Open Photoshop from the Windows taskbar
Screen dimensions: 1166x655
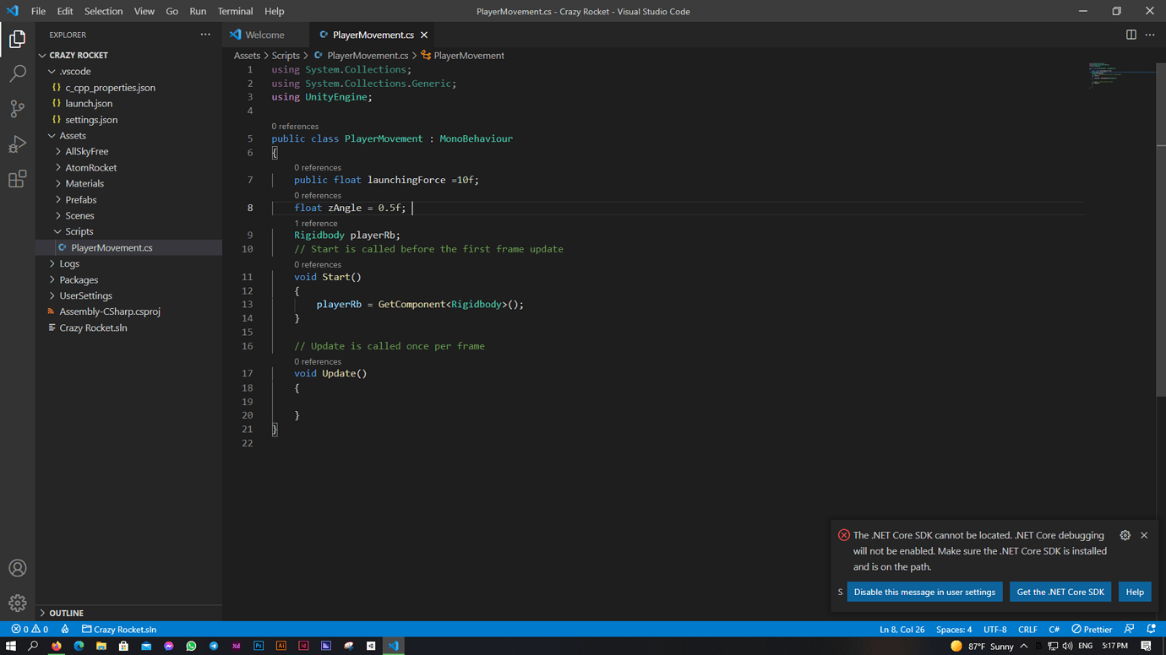pos(259,646)
